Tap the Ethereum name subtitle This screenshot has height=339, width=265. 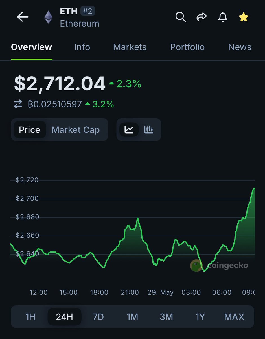click(80, 23)
